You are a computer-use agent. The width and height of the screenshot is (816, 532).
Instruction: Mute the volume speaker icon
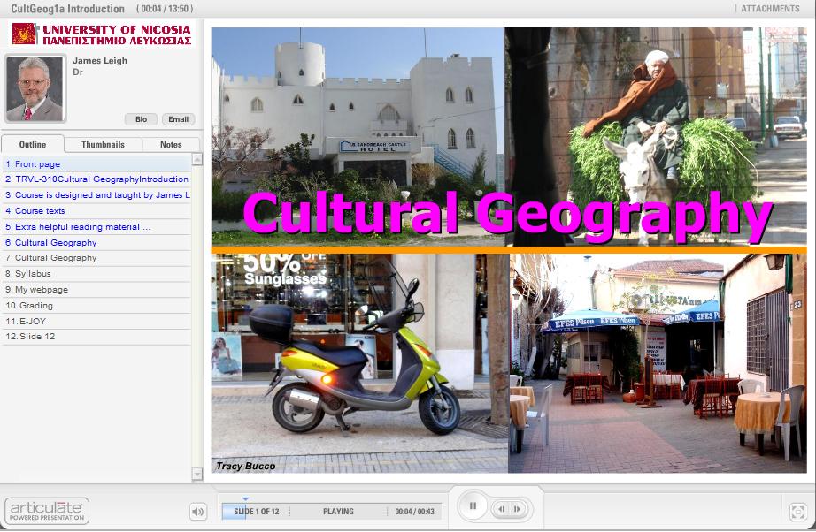click(x=197, y=512)
